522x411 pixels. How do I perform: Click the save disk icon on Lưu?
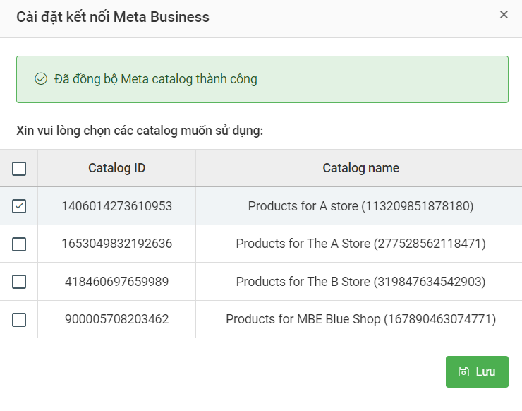(x=463, y=372)
